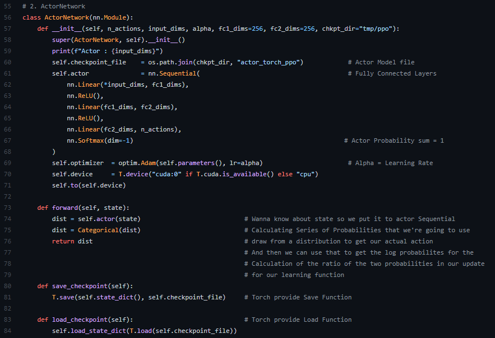Screen dimensions: 495x338
Task: Click line number 80
Action: 8,286
